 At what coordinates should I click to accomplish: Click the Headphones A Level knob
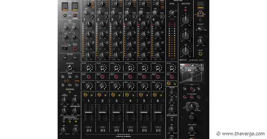75,130
